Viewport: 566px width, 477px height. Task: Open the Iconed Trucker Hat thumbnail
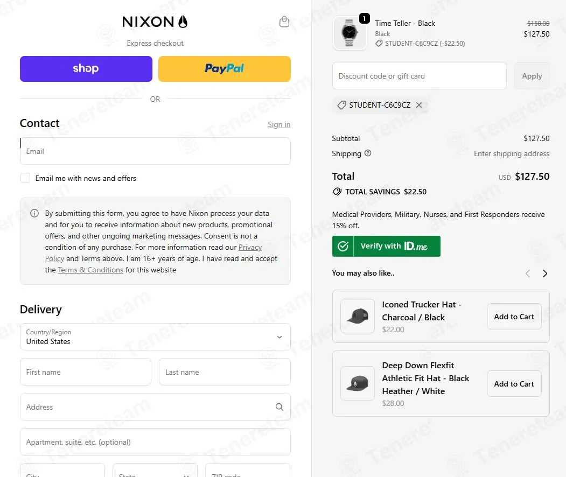pyautogui.click(x=358, y=316)
